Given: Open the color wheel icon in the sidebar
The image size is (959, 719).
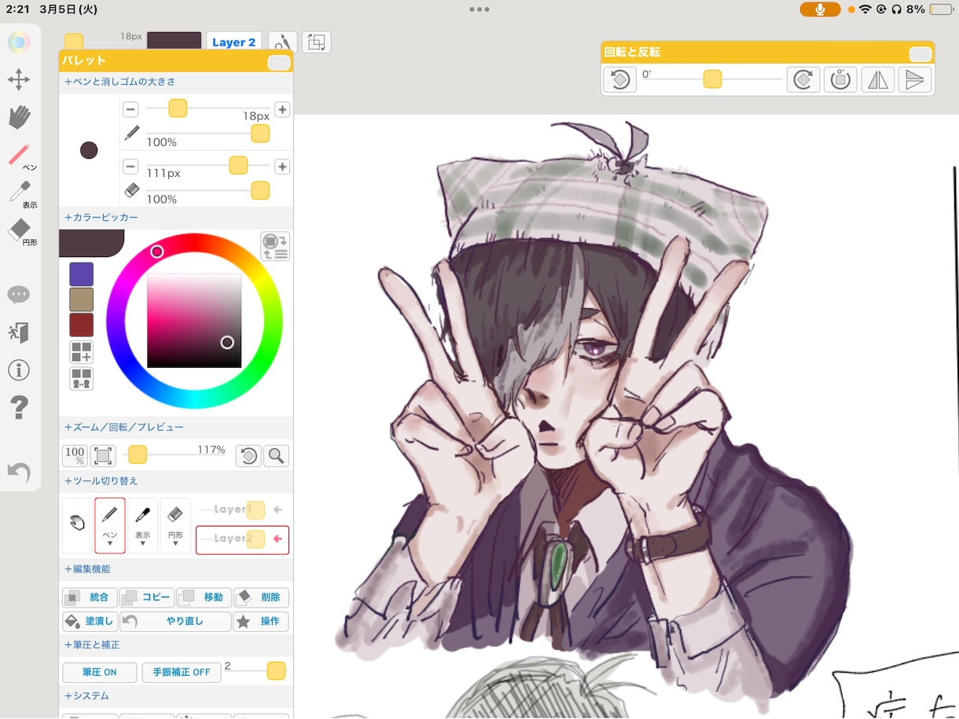Looking at the screenshot, I should tap(19, 42).
